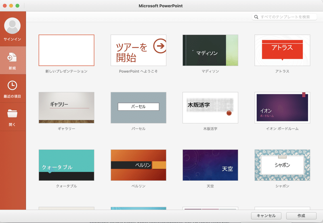This screenshot has width=323, height=223.
Task: Click the サインイン sign-in link
Action: pyautogui.click(x=13, y=39)
